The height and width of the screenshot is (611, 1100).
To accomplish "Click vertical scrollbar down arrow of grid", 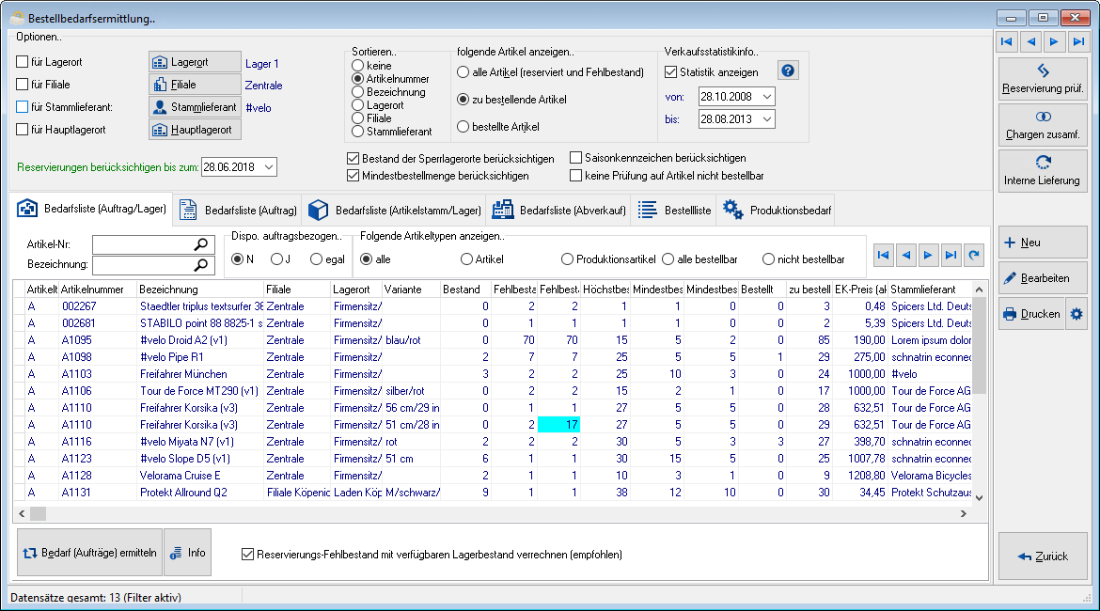I will pyautogui.click(x=980, y=497).
